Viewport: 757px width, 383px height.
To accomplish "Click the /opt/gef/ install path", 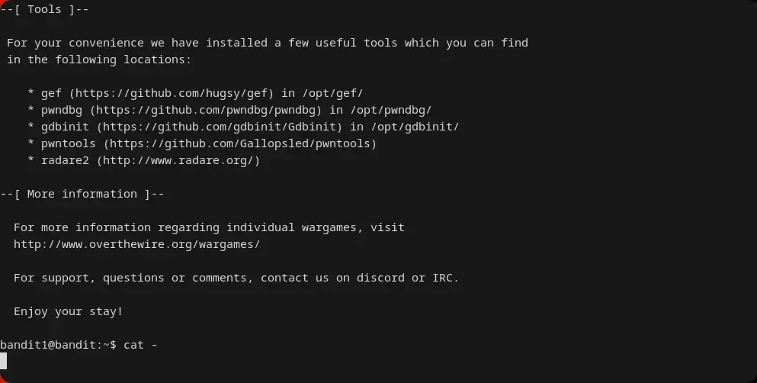I will click(x=332, y=93).
